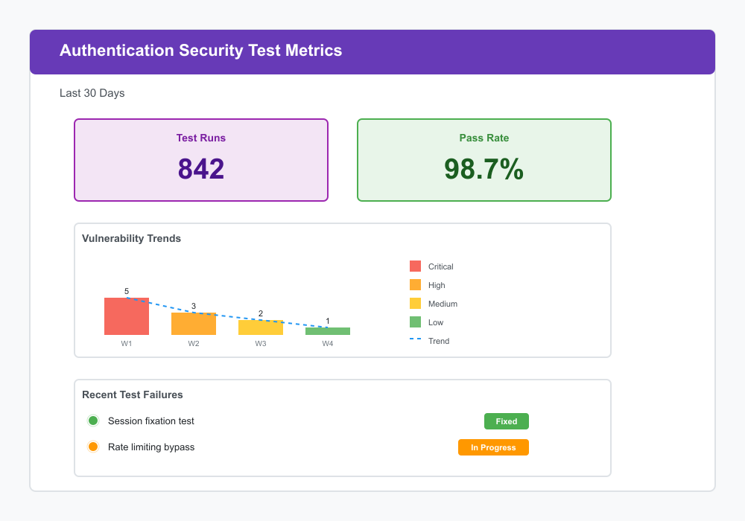Click the dashed Trend legend marker
This screenshot has width=745, height=521.
coord(415,339)
